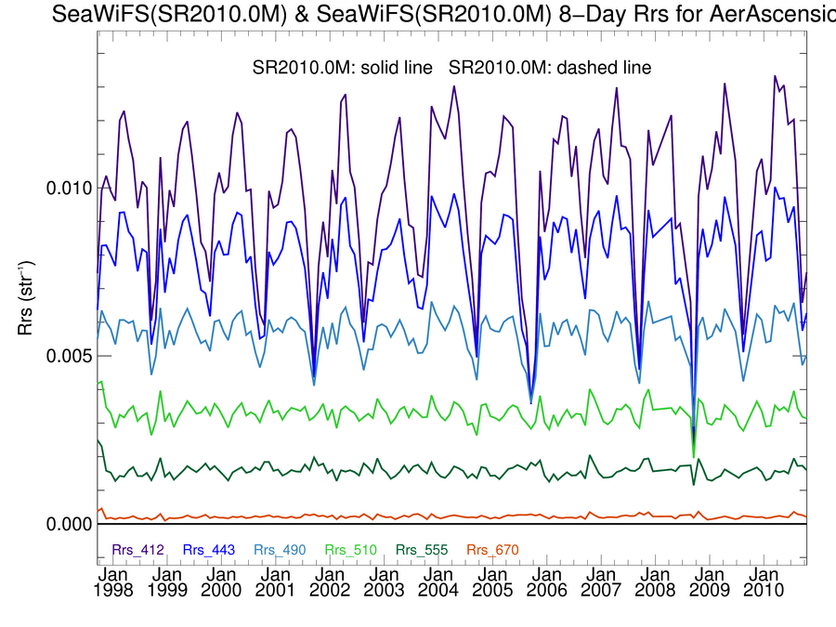Click the Rrs (str⁻¹) y-axis title
Screen dimensions: 836x627
[25, 298]
